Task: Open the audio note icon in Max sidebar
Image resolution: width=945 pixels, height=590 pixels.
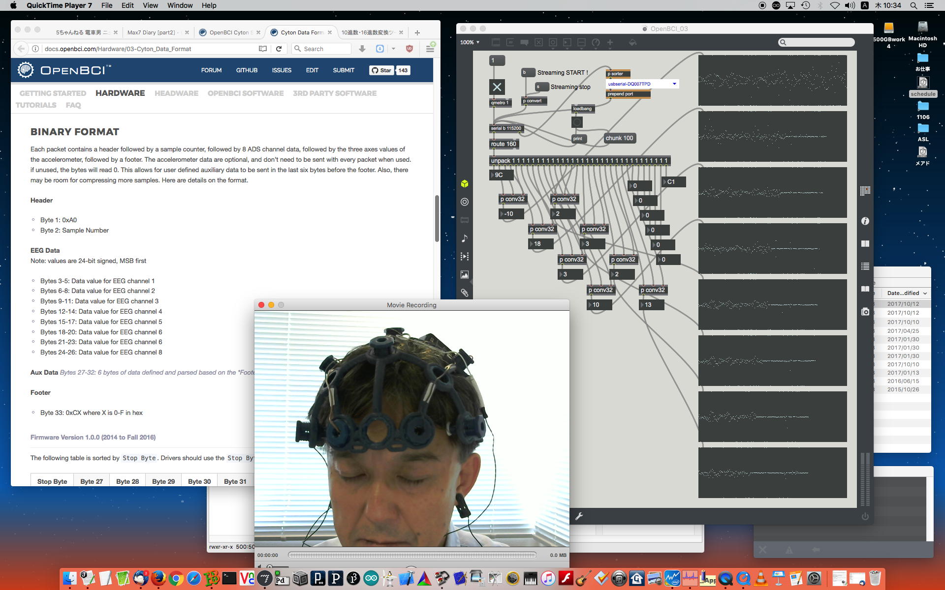Action: pos(464,238)
